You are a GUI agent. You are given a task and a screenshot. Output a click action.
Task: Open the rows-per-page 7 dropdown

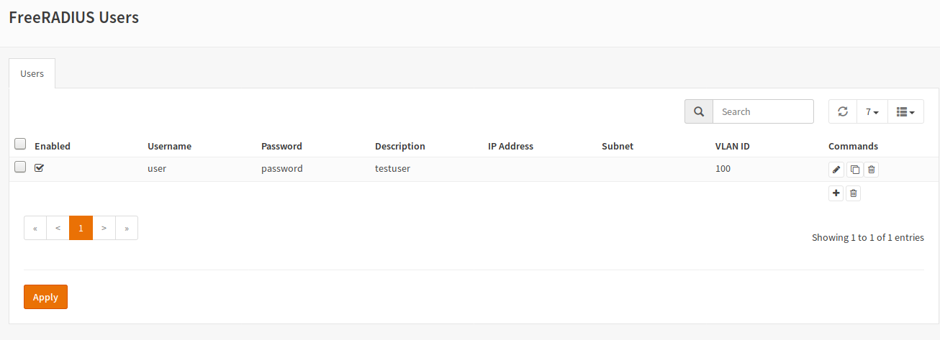[872, 111]
